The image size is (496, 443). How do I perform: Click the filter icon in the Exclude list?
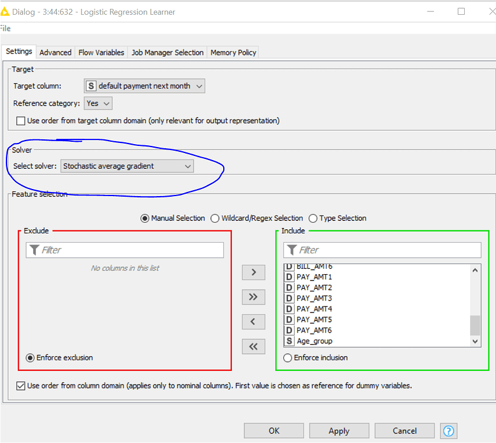pyautogui.click(x=34, y=250)
